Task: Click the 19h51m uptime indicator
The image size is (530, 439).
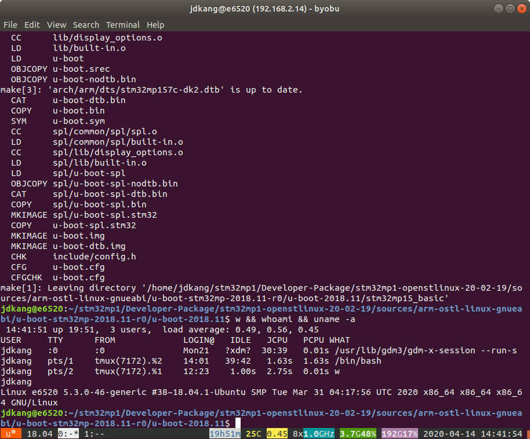Action: (225, 434)
